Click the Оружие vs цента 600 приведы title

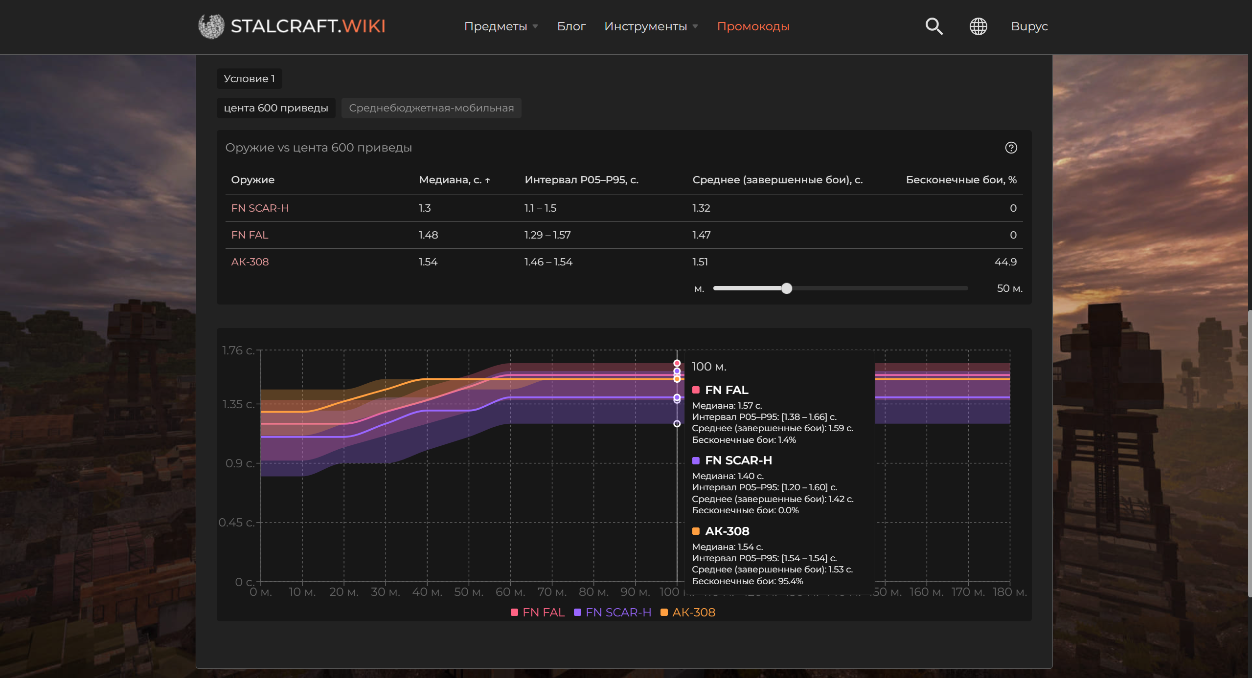[319, 148]
